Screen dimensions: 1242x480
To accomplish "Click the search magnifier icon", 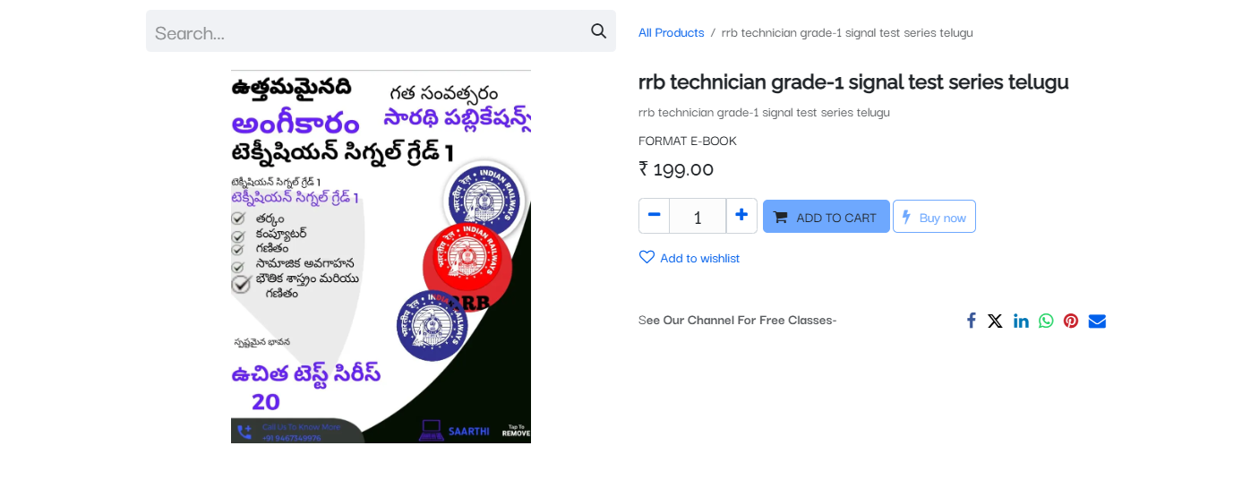I will click(x=599, y=31).
